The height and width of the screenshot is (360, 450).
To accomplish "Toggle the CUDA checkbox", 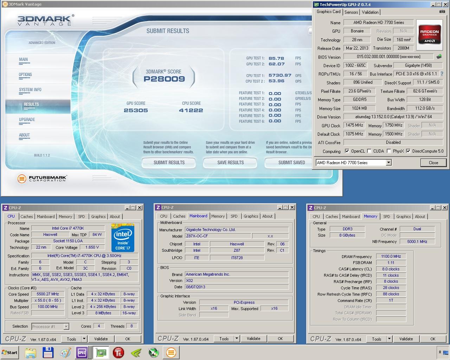I will 369,151.
